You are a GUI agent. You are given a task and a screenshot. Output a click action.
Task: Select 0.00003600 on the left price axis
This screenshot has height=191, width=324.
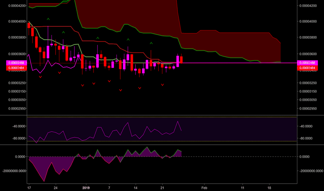(x=17, y=54)
